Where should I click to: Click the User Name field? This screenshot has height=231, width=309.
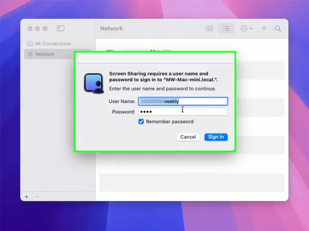click(183, 101)
